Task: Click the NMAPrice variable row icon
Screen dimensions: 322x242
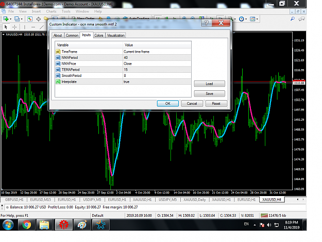Action: click(x=58, y=63)
